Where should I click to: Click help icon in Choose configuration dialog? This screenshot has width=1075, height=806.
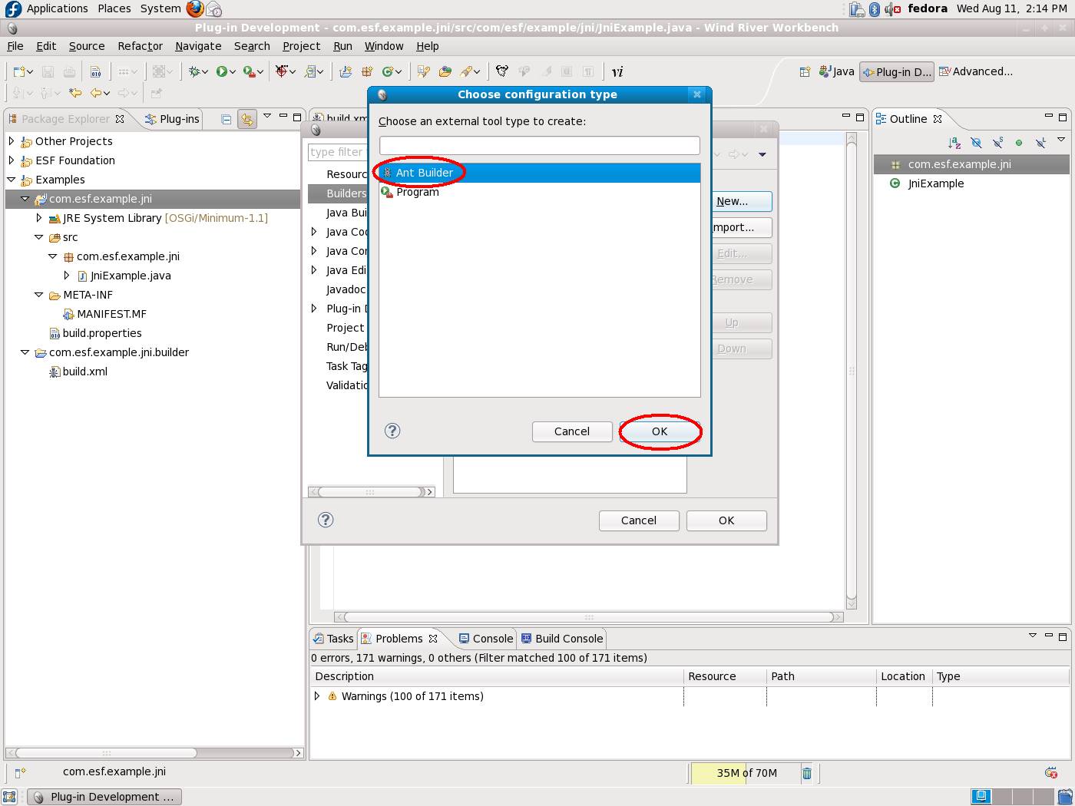pyautogui.click(x=392, y=431)
